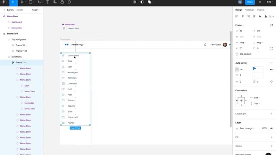The width and height of the screenshot is (276, 155).
Task: Add a Stroke
Action: pyautogui.click(x=272, y=146)
